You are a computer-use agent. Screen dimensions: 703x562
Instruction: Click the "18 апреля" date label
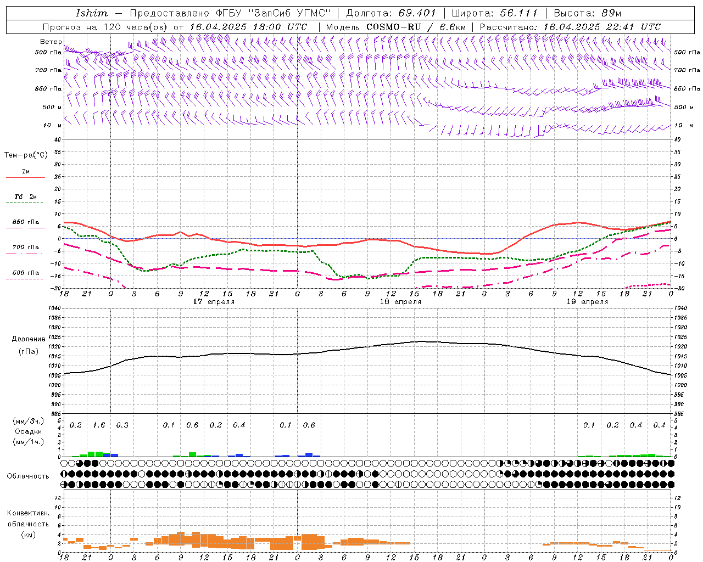tap(400, 302)
